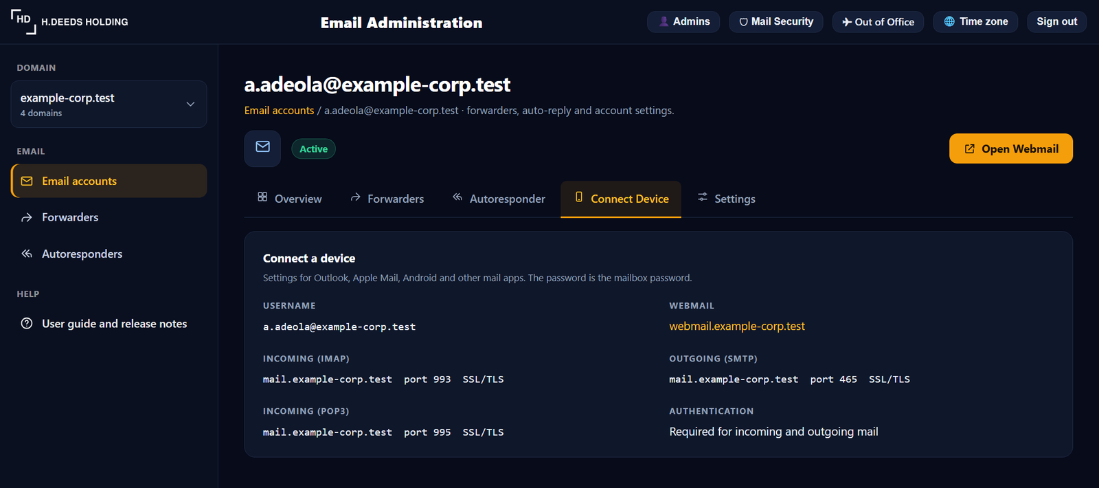Click the a.adeola@example-corp.test page heading
Image resolution: width=1099 pixels, height=488 pixels.
(x=377, y=85)
